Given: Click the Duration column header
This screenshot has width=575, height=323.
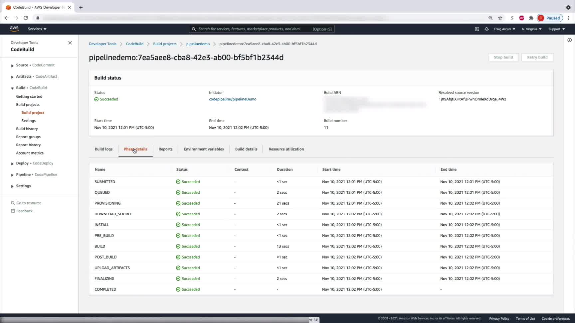Looking at the screenshot, I should 285,169.
